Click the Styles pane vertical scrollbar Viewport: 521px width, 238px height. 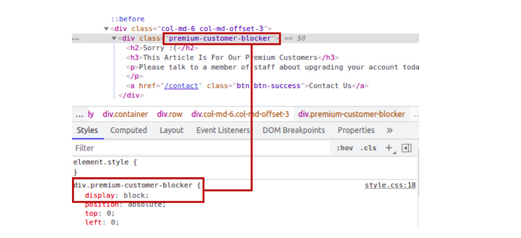[418, 173]
